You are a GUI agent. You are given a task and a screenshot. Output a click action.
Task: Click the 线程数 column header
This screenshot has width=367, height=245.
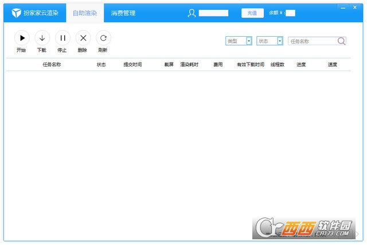pos(278,64)
